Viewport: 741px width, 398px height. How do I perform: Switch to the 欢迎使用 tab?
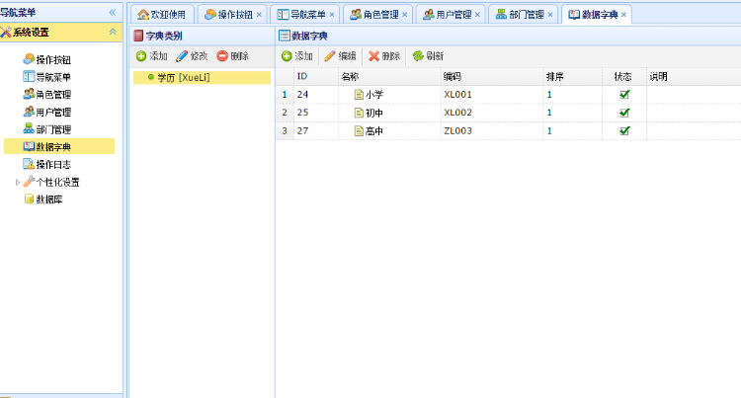pos(162,15)
